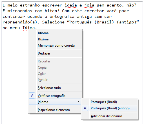Choose "Selecionar tudo" from menu
144x124 pixels.
click(56, 88)
